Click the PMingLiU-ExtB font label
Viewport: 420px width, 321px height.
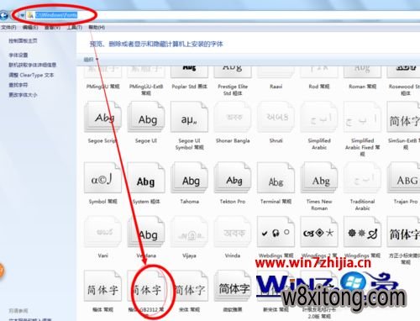146,90
